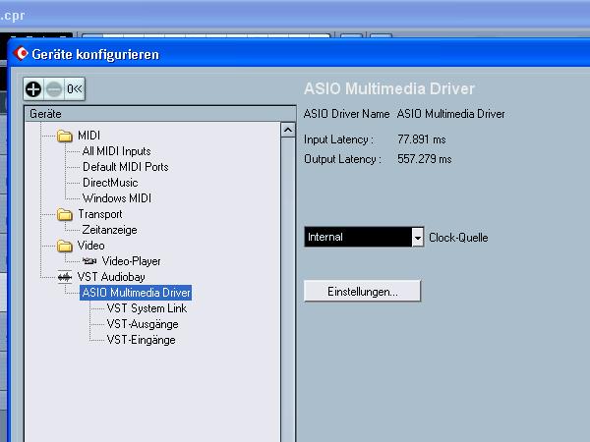Select DirectMusic in device tree
Viewport: 590px width, 442px height.
pyautogui.click(x=110, y=183)
